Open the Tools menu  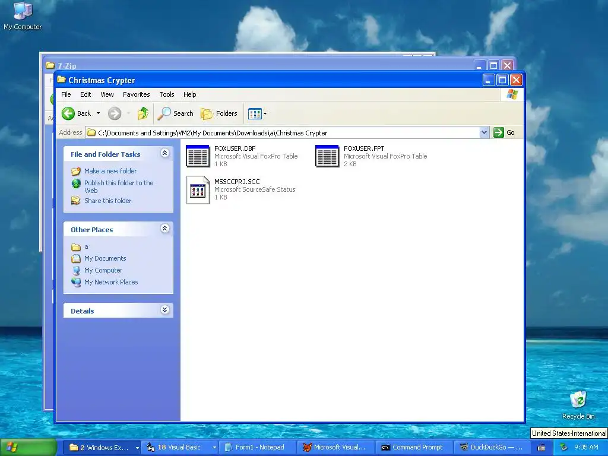[167, 94]
